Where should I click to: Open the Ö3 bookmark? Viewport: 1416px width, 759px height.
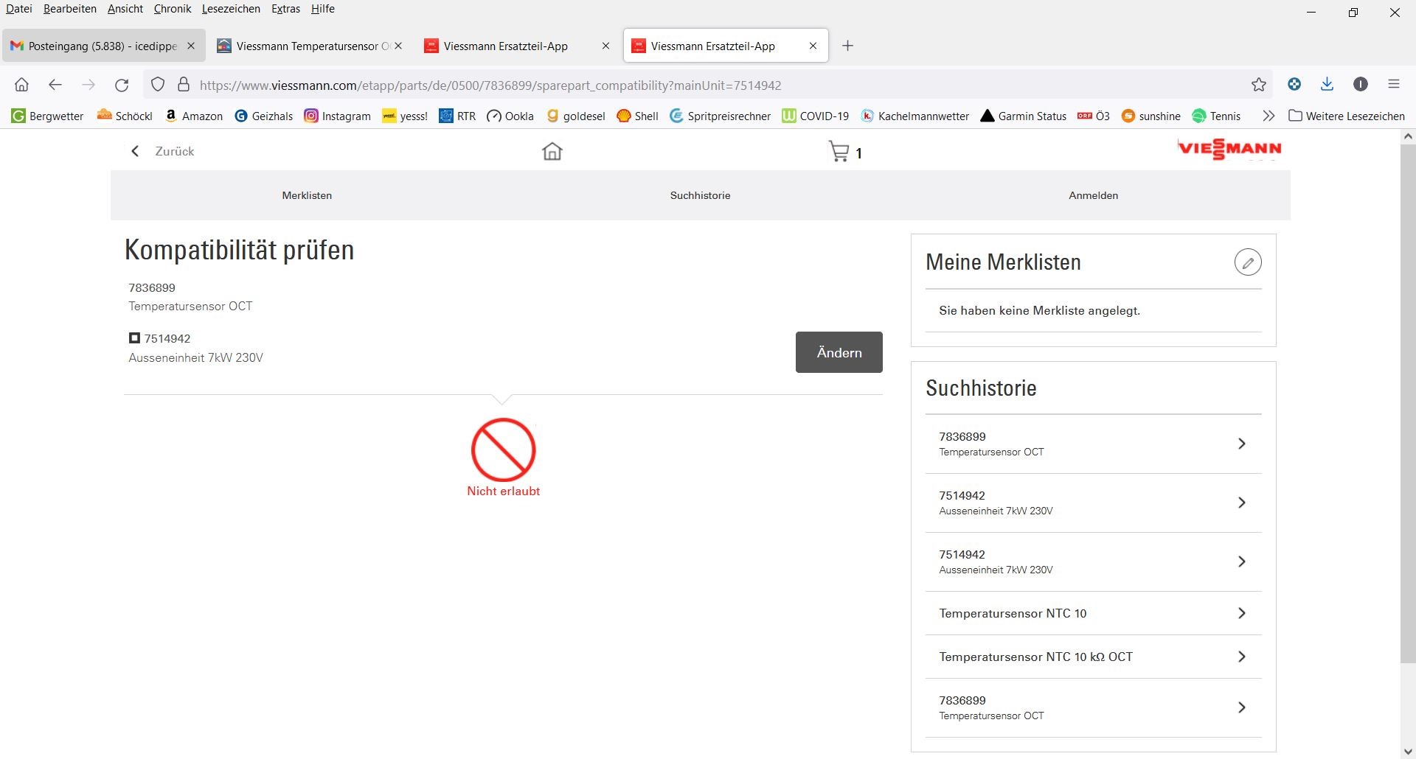pos(1094,116)
